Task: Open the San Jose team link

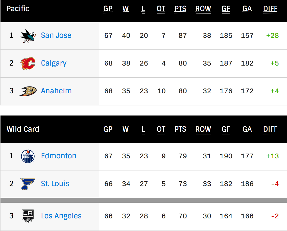Action: [56, 35]
